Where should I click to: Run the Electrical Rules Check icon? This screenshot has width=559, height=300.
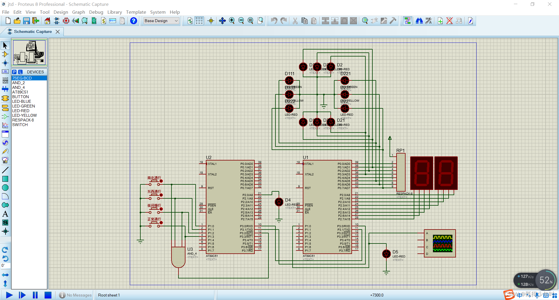coord(470,21)
